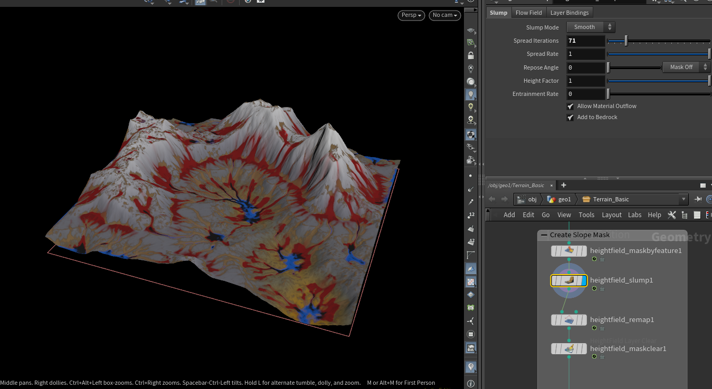Collapse the Create Slope Mask network box
Screen dimensions: 712x389
click(x=544, y=235)
